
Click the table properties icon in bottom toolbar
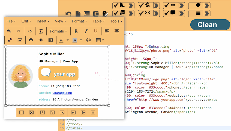22,112
